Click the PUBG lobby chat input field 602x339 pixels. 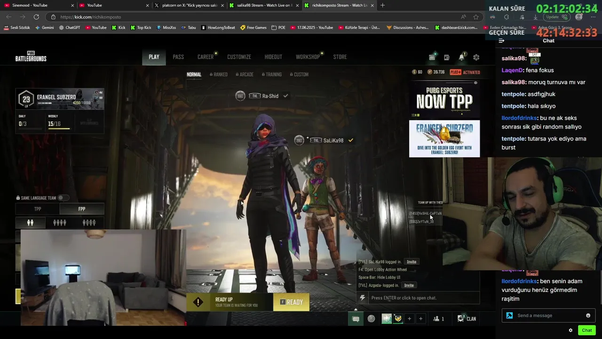point(423,298)
